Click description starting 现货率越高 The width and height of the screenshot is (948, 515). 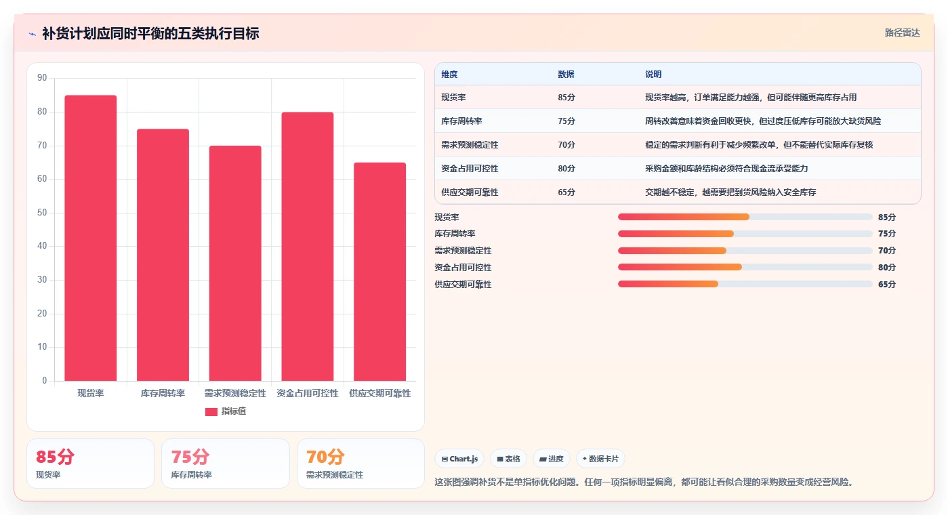tap(751, 98)
